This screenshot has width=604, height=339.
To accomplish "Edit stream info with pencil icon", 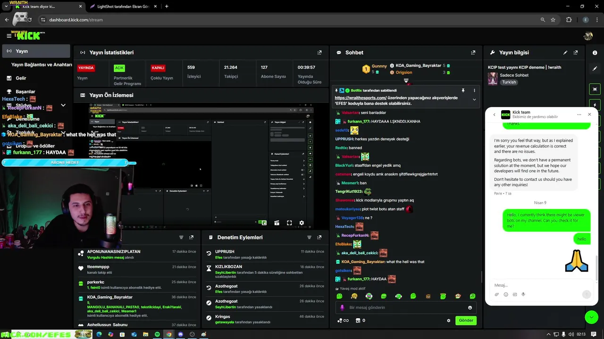I will 565,53.
